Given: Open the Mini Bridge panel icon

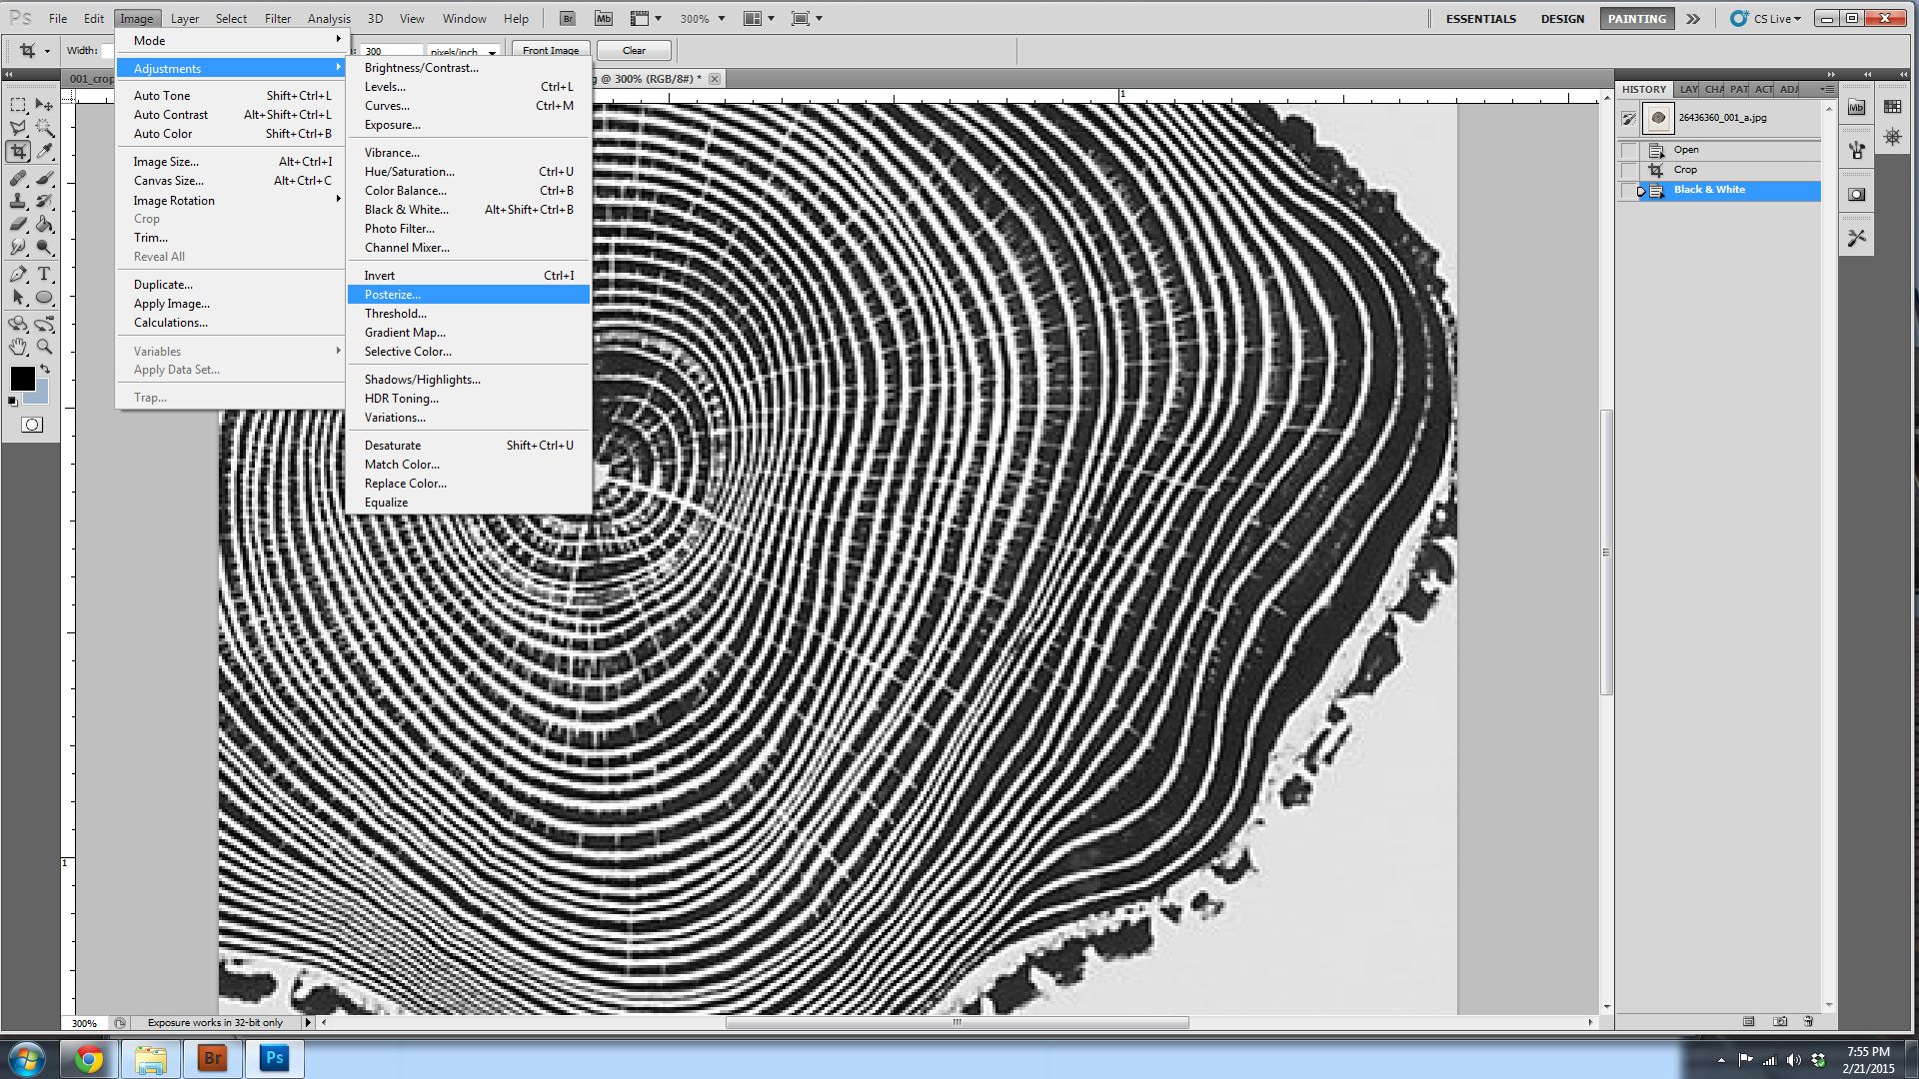Looking at the screenshot, I should point(1856,108).
